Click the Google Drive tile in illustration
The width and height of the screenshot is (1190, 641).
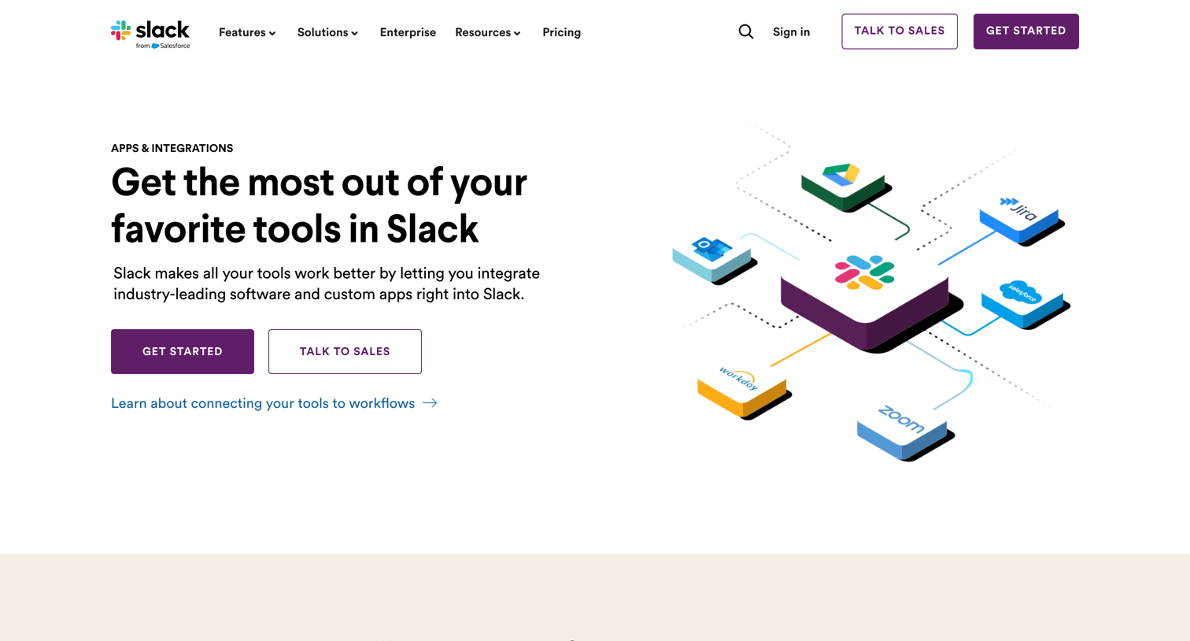845,187
